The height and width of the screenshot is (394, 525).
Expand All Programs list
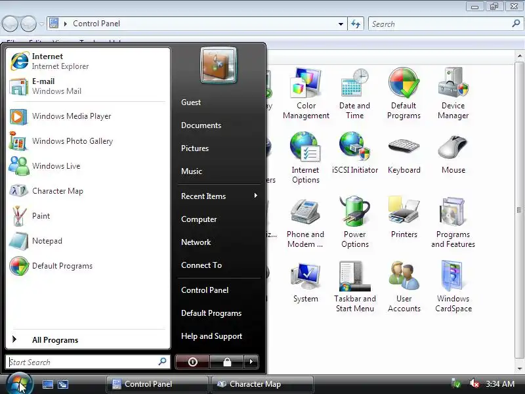(88, 339)
